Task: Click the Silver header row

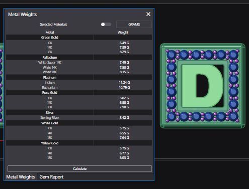Action: click(x=79, y=113)
